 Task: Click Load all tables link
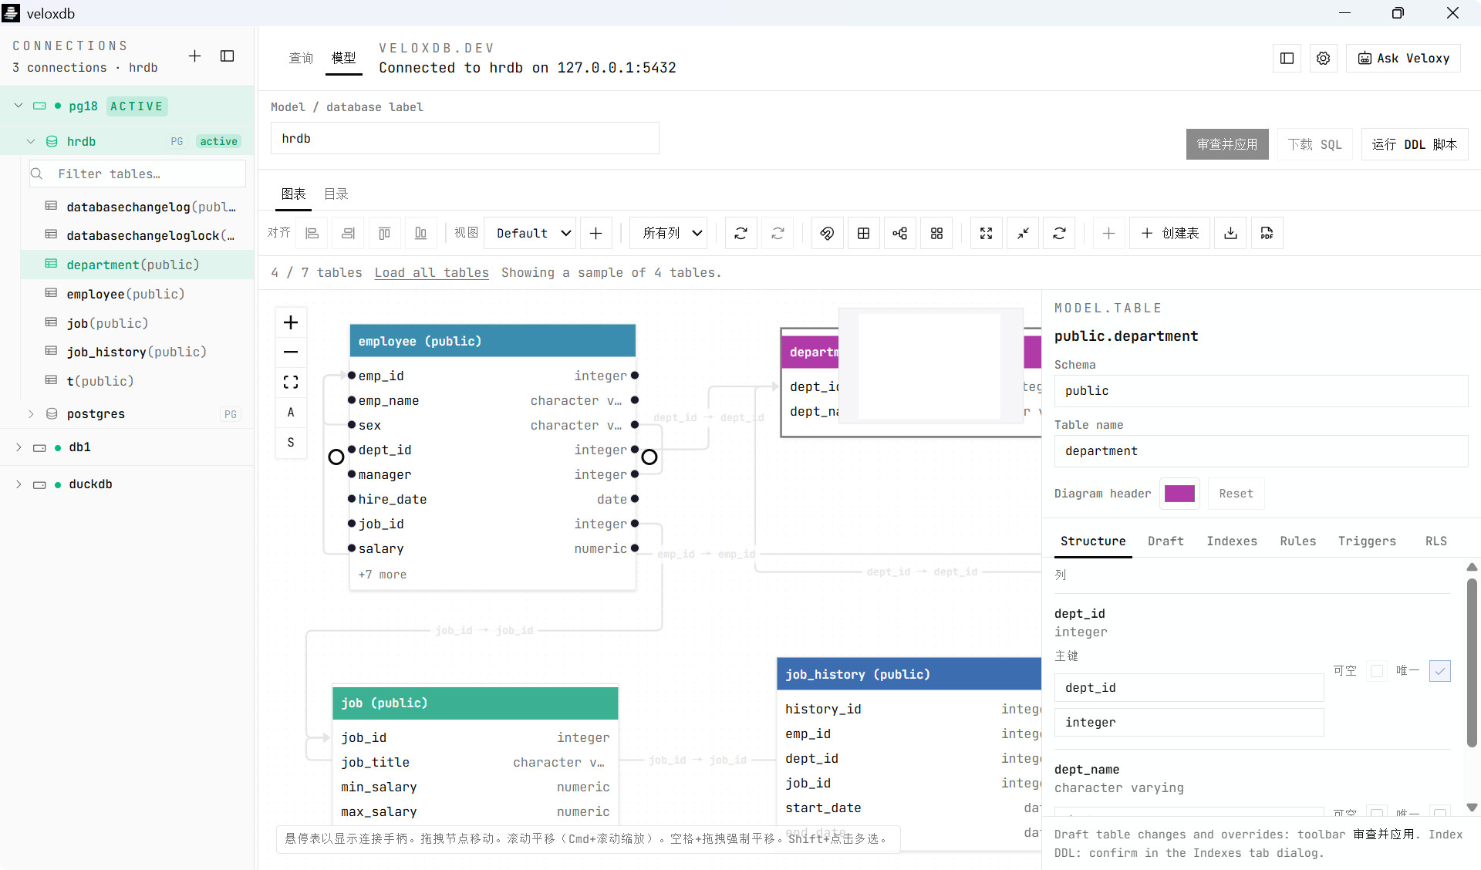432,273
